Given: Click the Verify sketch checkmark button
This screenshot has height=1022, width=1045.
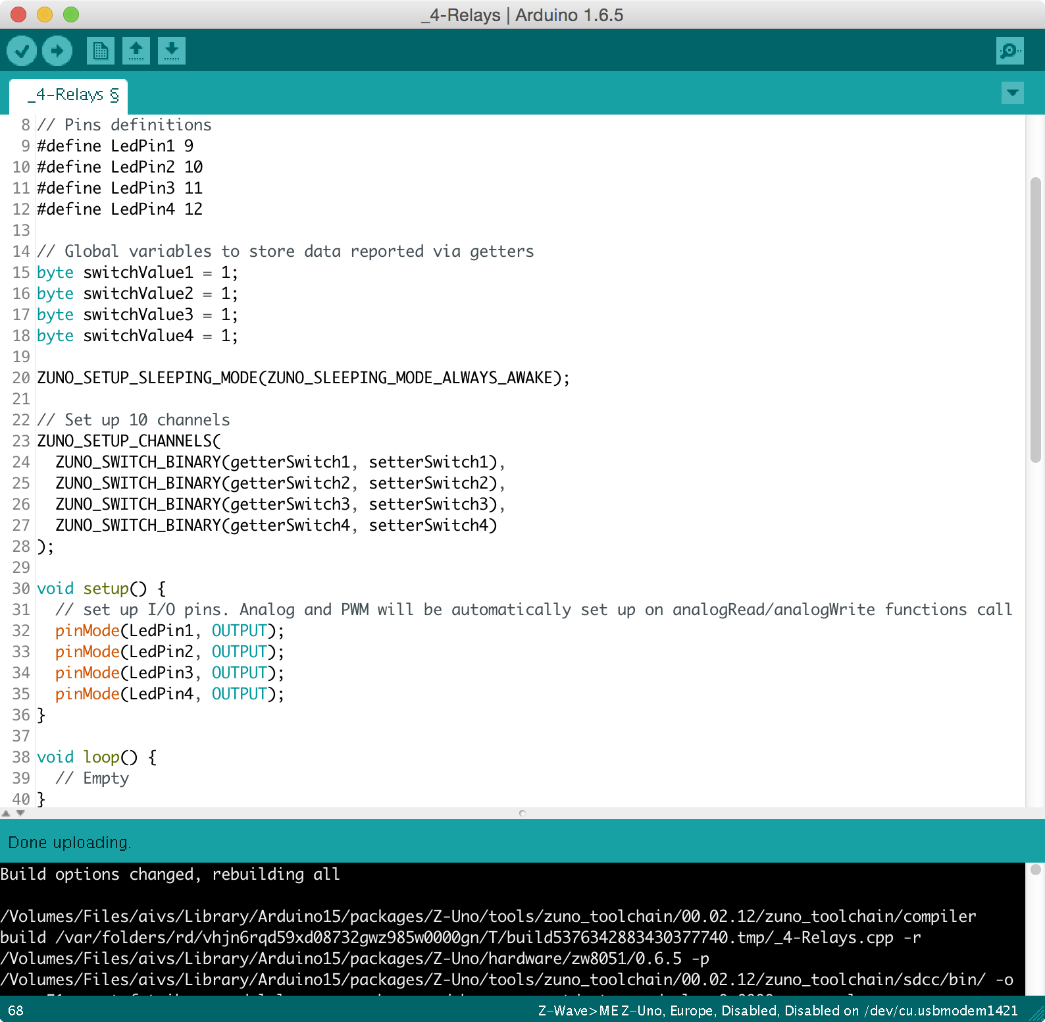Looking at the screenshot, I should point(22,51).
